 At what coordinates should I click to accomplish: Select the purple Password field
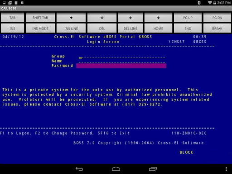click(121, 66)
